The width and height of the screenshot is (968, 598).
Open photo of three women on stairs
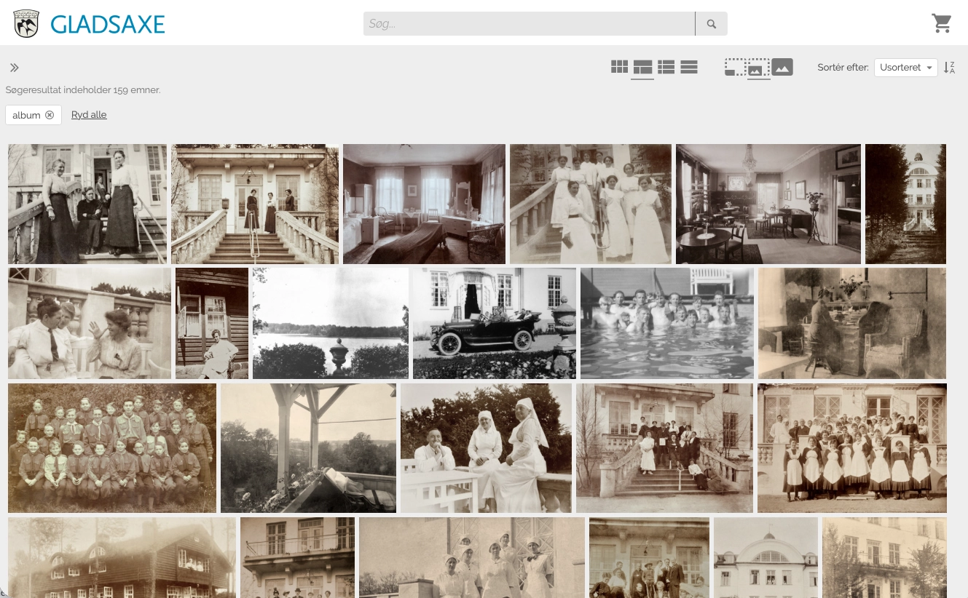87,204
